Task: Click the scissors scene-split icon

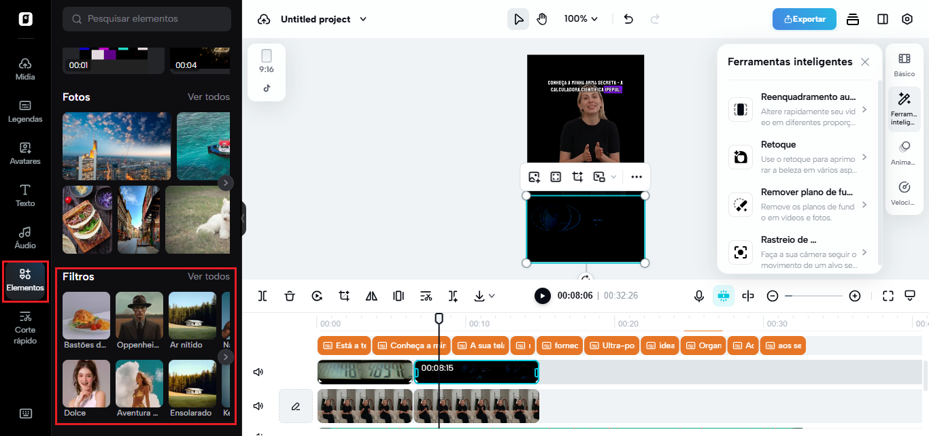Action: click(x=426, y=296)
